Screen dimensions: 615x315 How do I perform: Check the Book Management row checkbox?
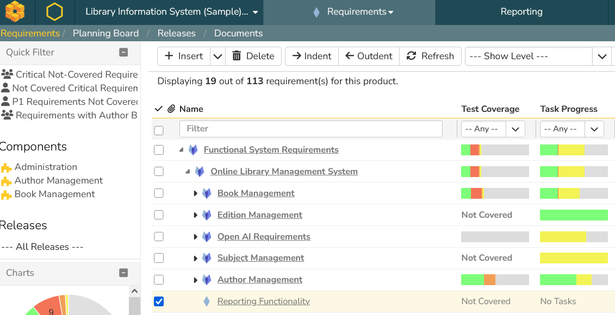pos(159,193)
